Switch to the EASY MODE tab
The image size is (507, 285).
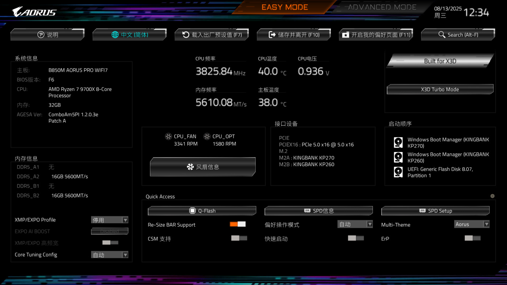pos(285,7)
